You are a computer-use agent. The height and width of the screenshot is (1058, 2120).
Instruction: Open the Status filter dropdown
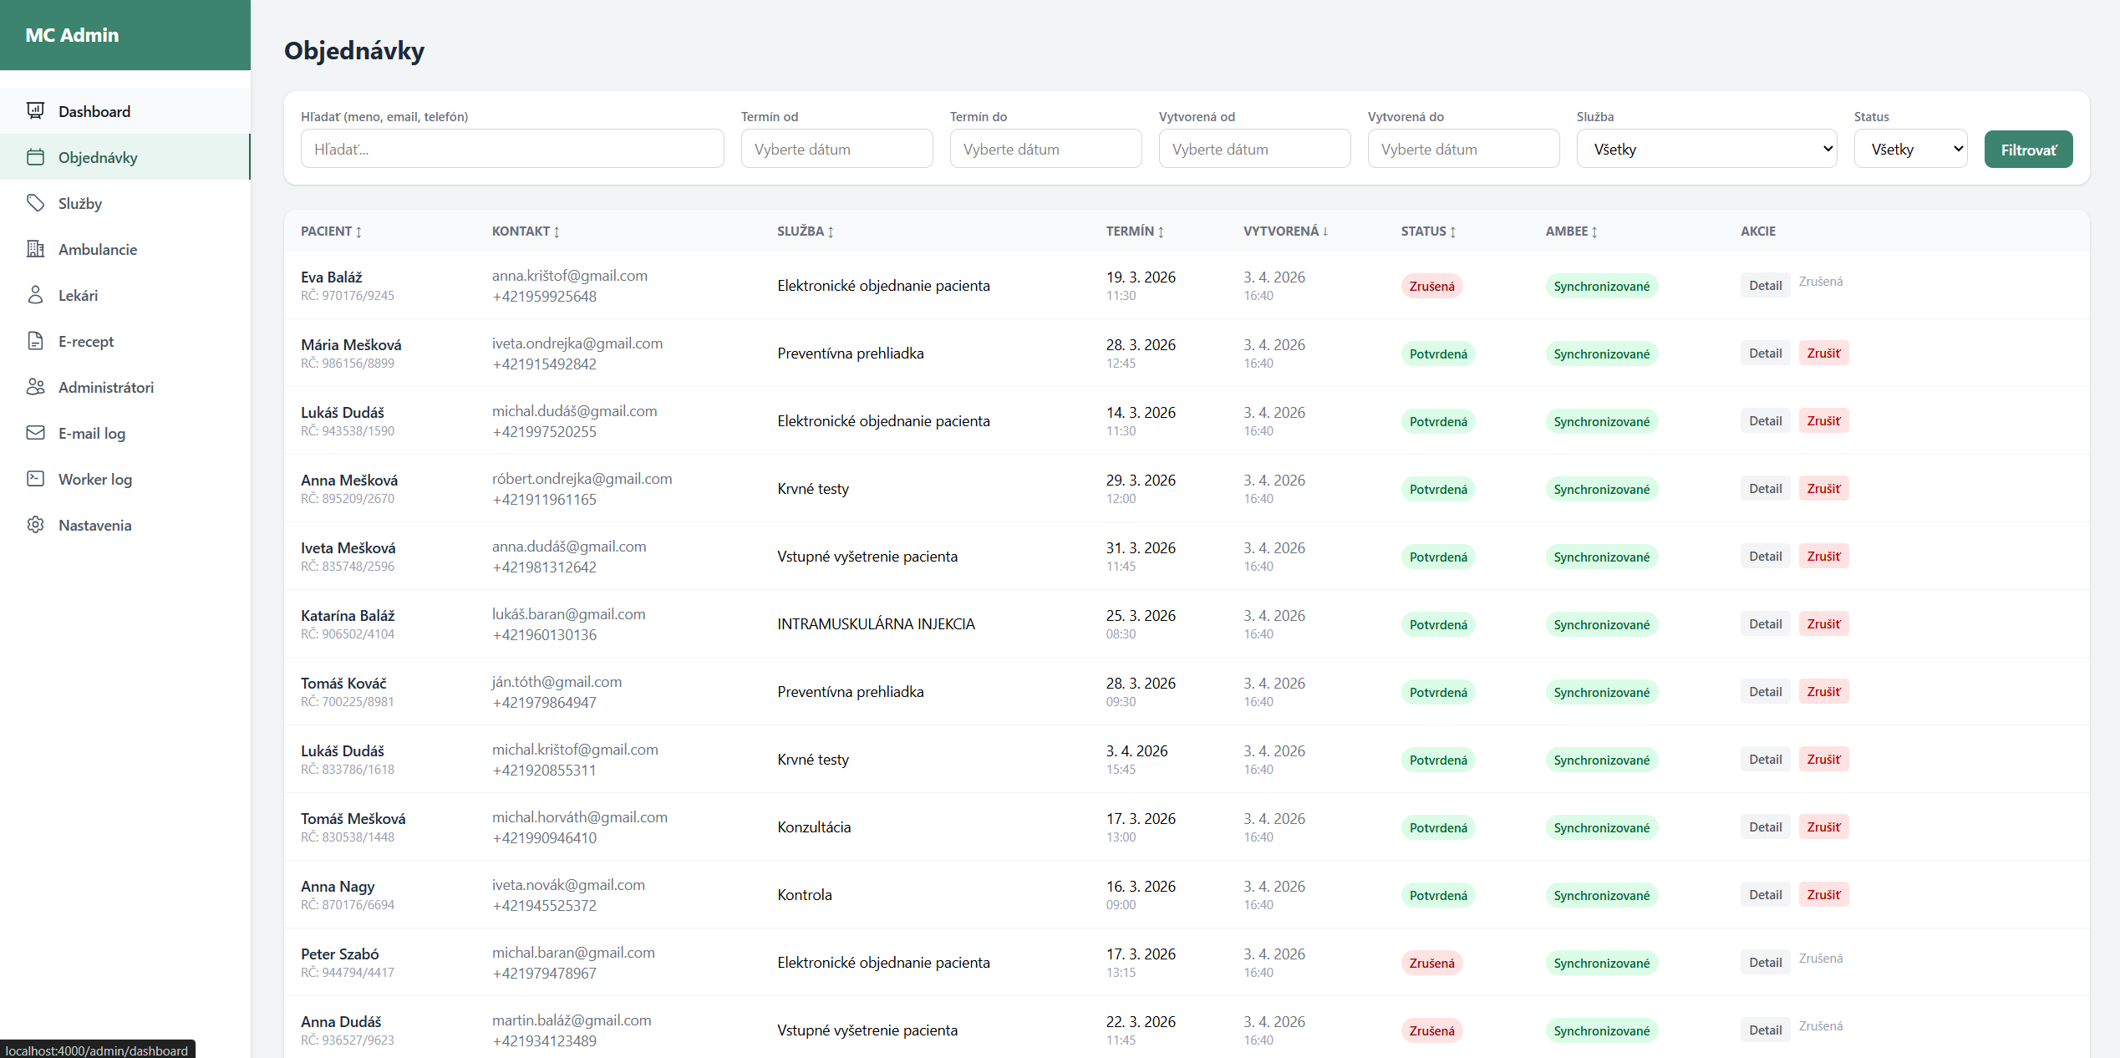(x=1909, y=149)
